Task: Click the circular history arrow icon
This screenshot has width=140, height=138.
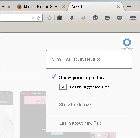Action: 95,18
